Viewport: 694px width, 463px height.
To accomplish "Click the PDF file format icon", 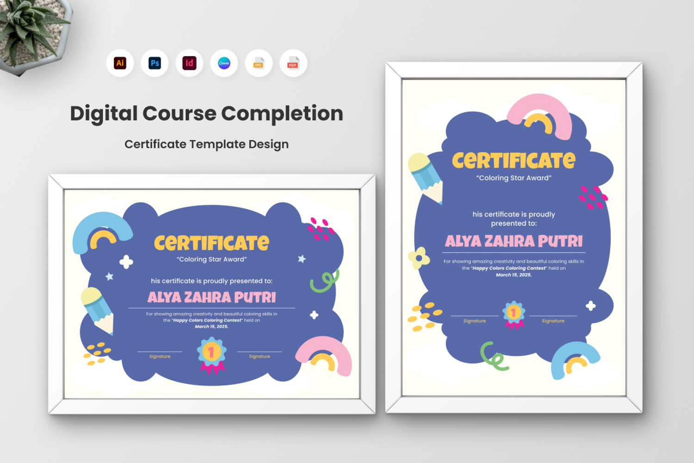I will 293,63.
